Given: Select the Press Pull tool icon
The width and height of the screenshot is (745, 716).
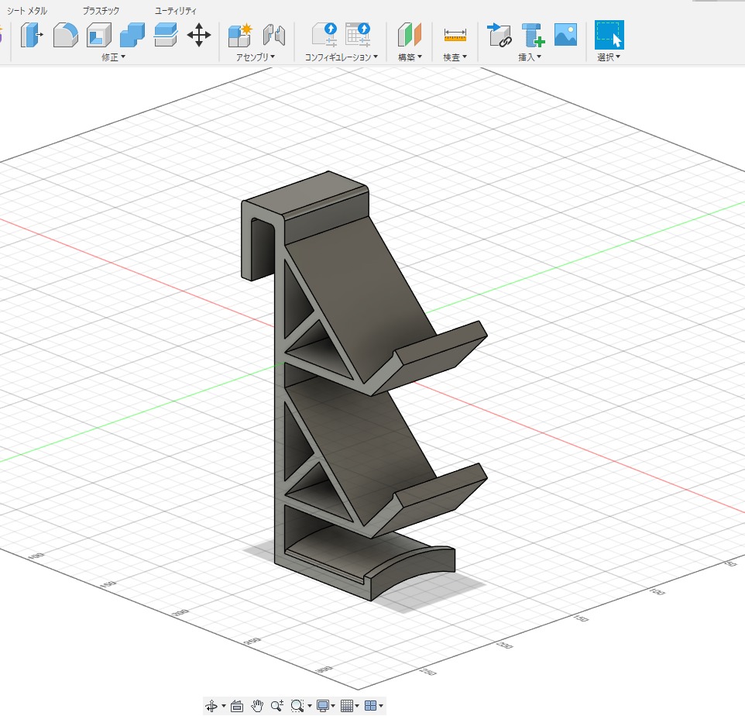Looking at the screenshot, I should [32, 35].
